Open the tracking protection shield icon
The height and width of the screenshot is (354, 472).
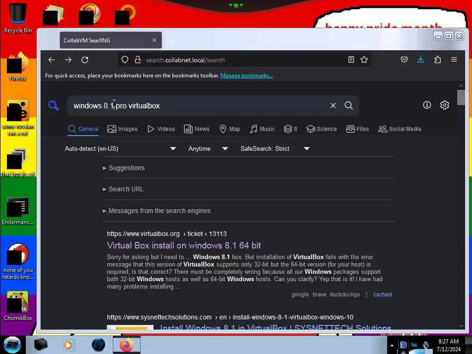125,60
